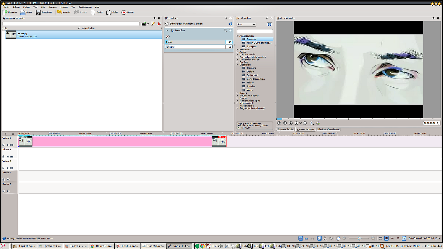Remove the Denoiser effect from the stack

[x=231, y=30]
